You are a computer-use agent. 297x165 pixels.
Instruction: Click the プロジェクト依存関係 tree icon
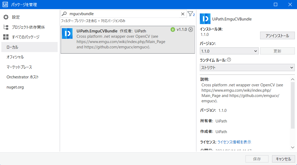[x=6, y=27]
